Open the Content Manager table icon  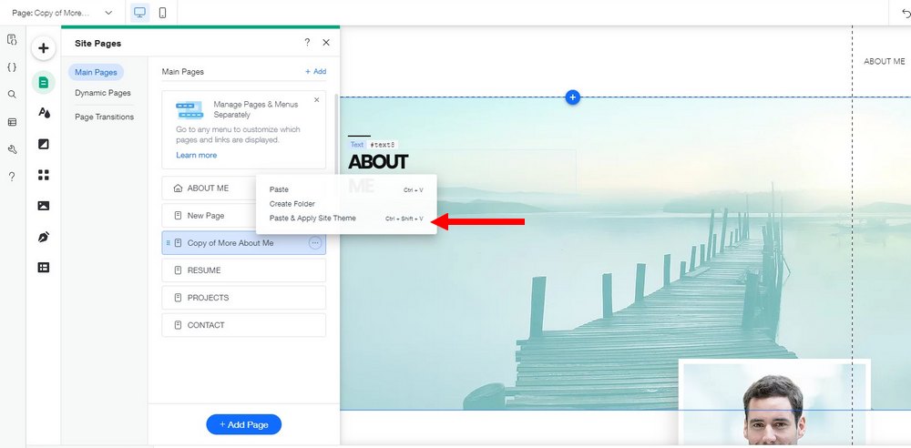44,268
